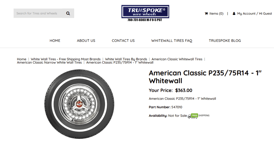Type in the tires and wheels search field
The height and width of the screenshot is (143, 274).
coord(37,13)
